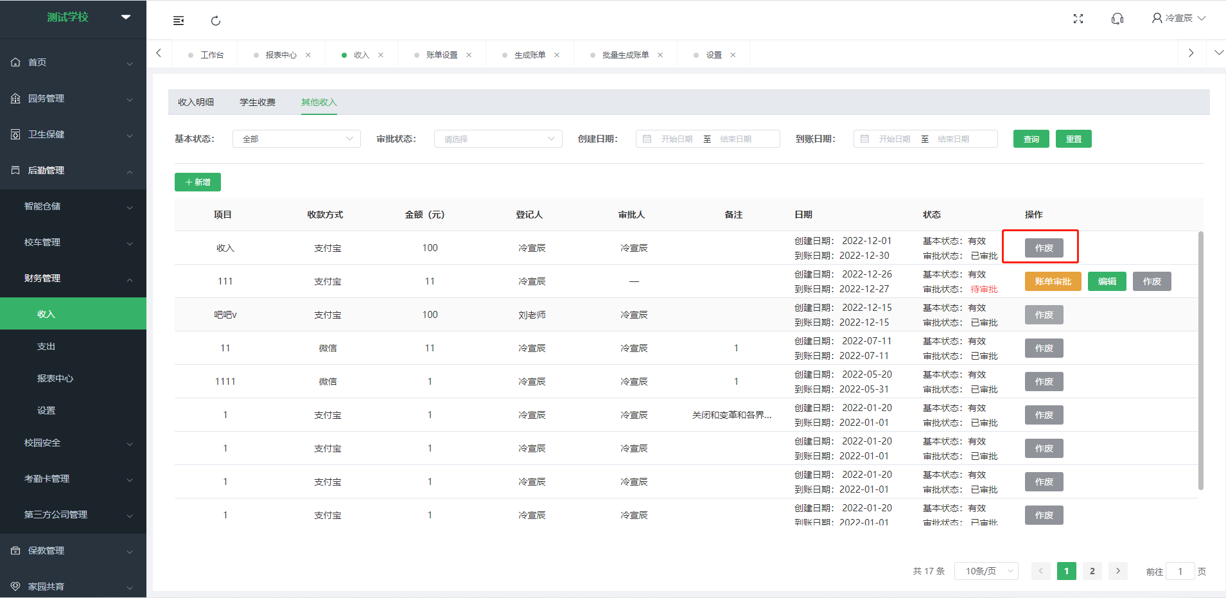This screenshot has width=1226, height=598.
Task: Toggle fullscreen mode icon
Action: 1078,19
